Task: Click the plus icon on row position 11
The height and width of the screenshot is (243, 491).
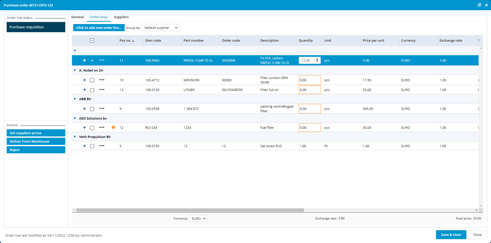Action: point(84,60)
